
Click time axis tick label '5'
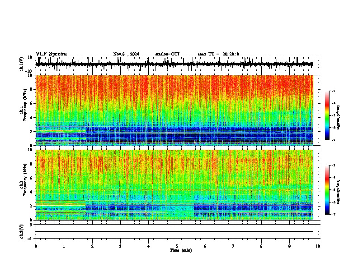tap(177, 246)
